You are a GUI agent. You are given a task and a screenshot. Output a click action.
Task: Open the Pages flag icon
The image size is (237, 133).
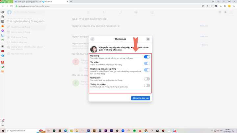[104, 12]
